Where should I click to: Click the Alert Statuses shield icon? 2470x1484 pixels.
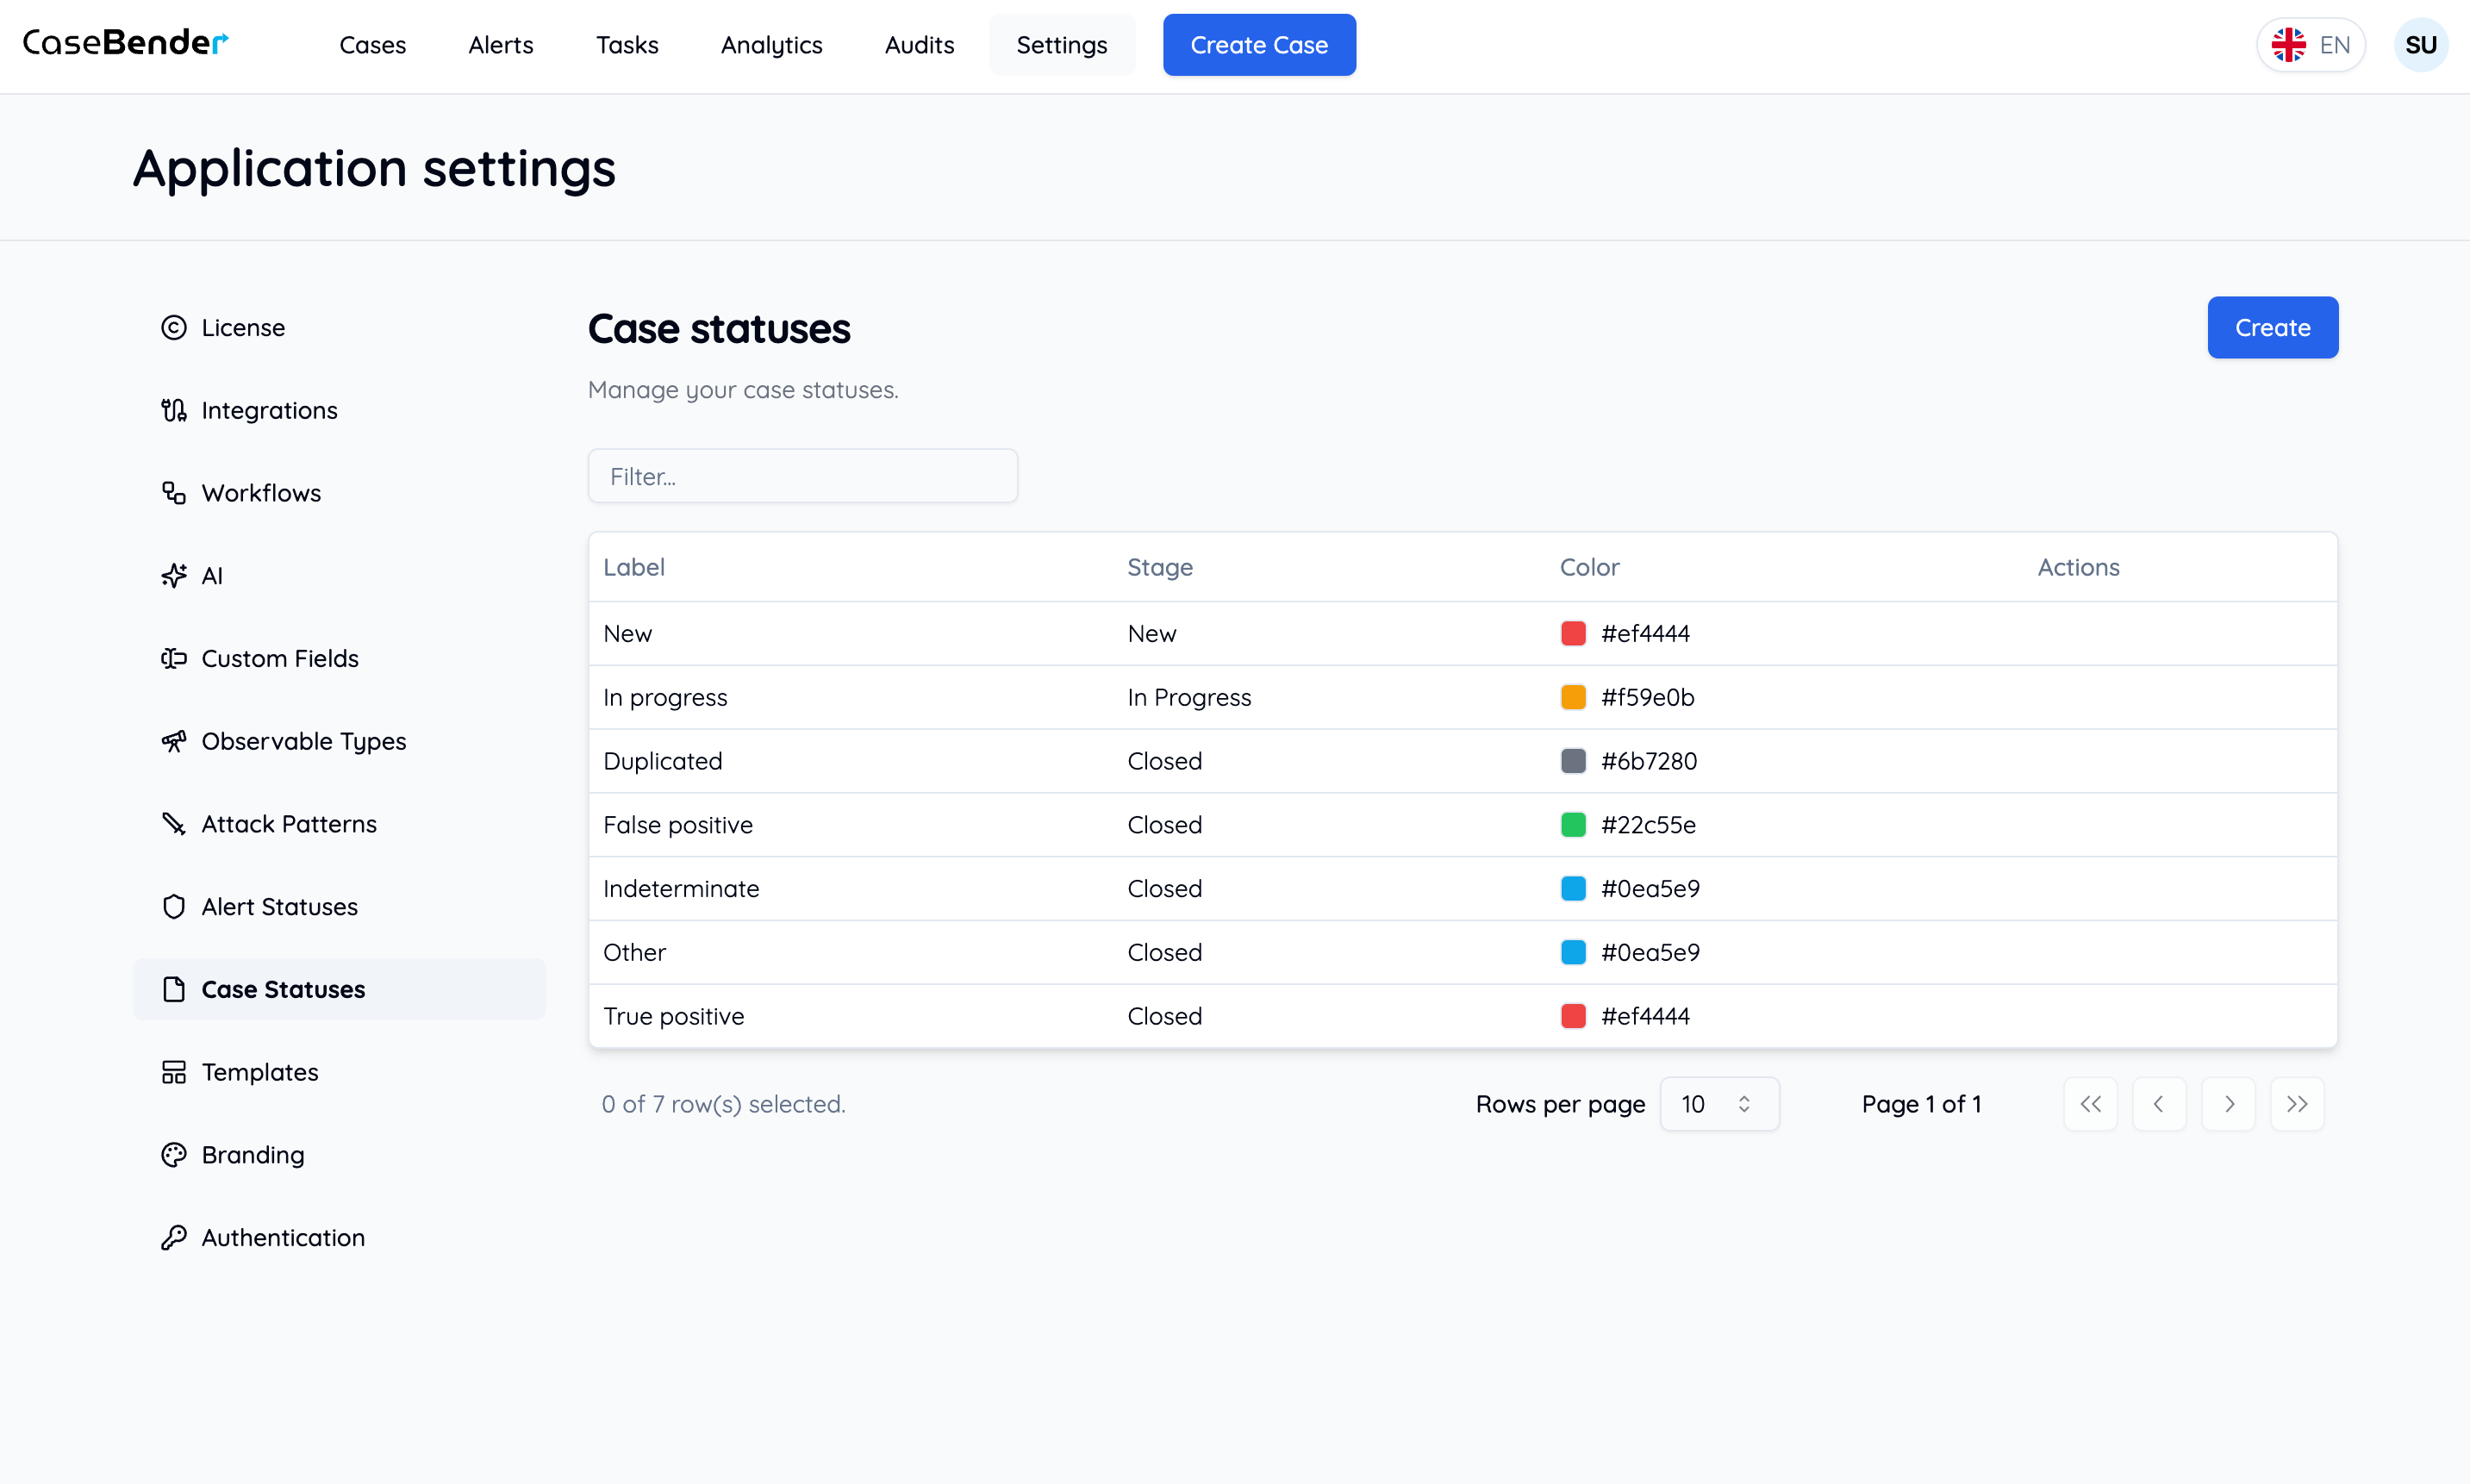[x=174, y=907]
